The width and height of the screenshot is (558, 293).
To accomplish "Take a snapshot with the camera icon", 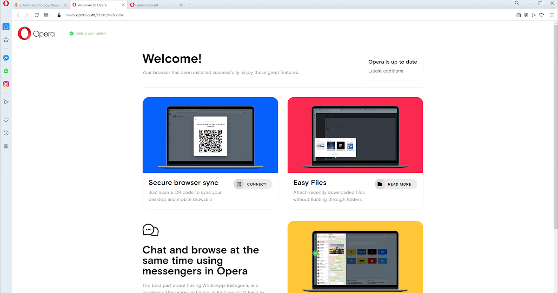I will tap(518, 15).
